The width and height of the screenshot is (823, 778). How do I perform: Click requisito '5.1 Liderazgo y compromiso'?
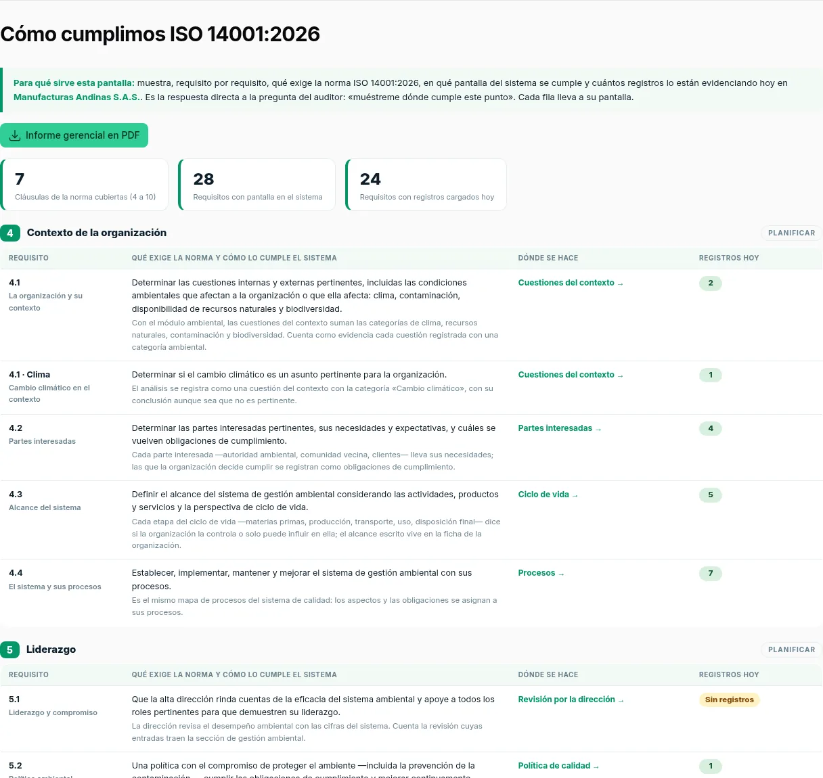[53, 706]
